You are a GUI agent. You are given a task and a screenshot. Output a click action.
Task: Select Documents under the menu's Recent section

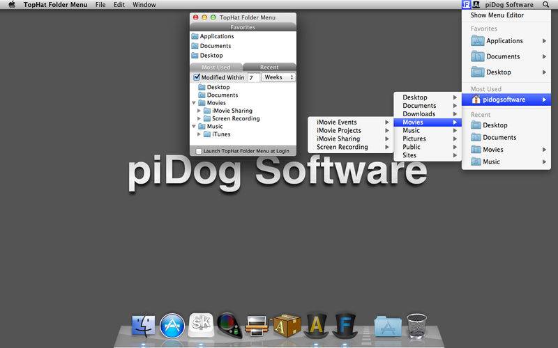coord(506,137)
